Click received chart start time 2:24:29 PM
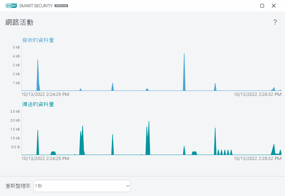The width and height of the screenshot is (285, 196). (x=45, y=94)
